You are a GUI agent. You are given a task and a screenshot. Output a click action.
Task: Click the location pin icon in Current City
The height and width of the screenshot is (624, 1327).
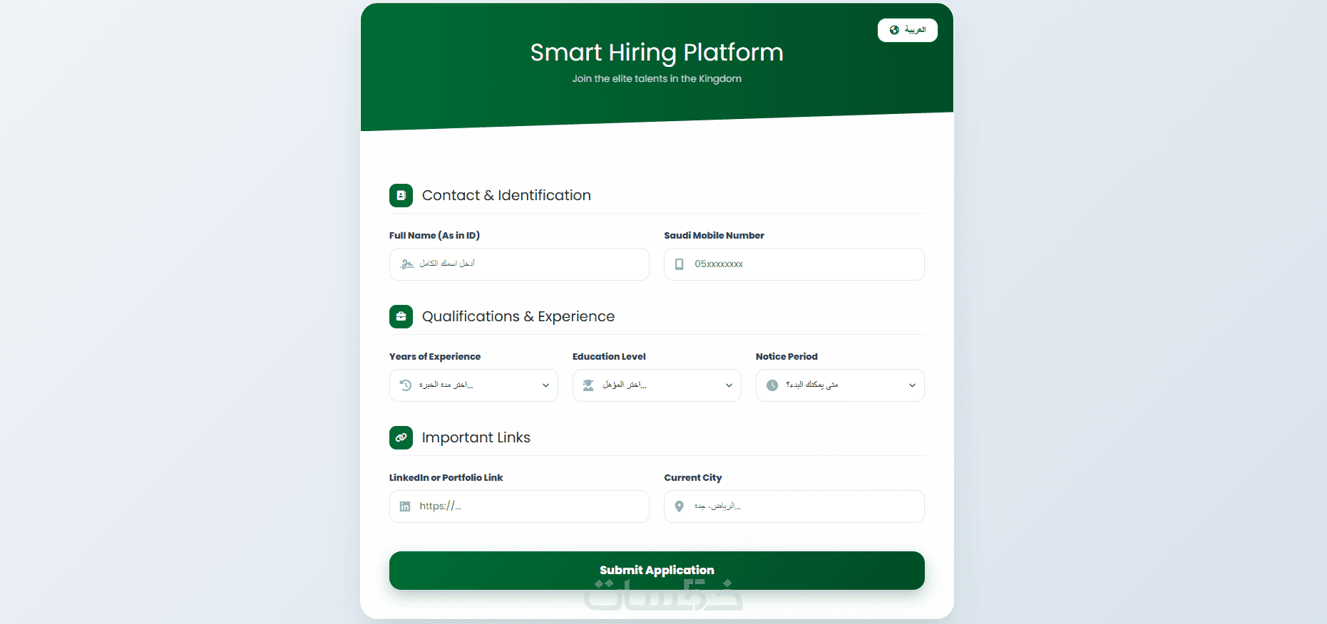pos(680,506)
